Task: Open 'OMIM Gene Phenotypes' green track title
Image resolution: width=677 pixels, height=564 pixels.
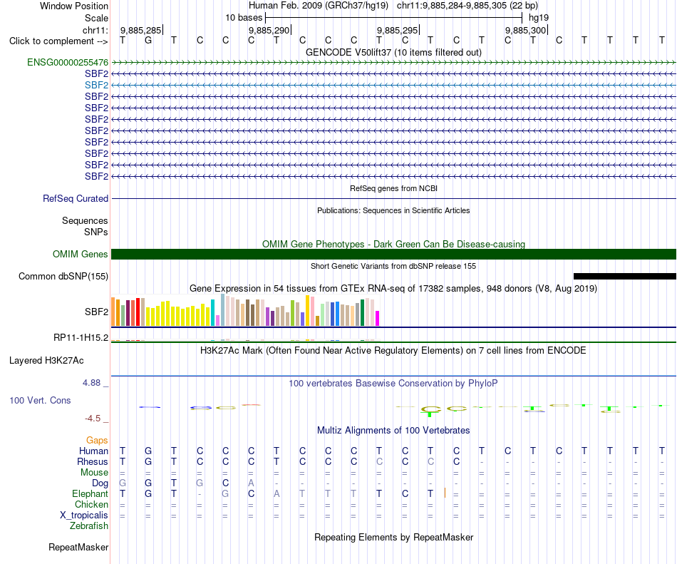Action: pyautogui.click(x=393, y=244)
